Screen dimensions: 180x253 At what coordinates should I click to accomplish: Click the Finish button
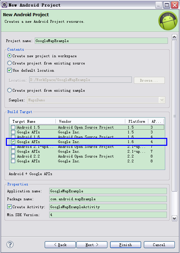point(126,245)
